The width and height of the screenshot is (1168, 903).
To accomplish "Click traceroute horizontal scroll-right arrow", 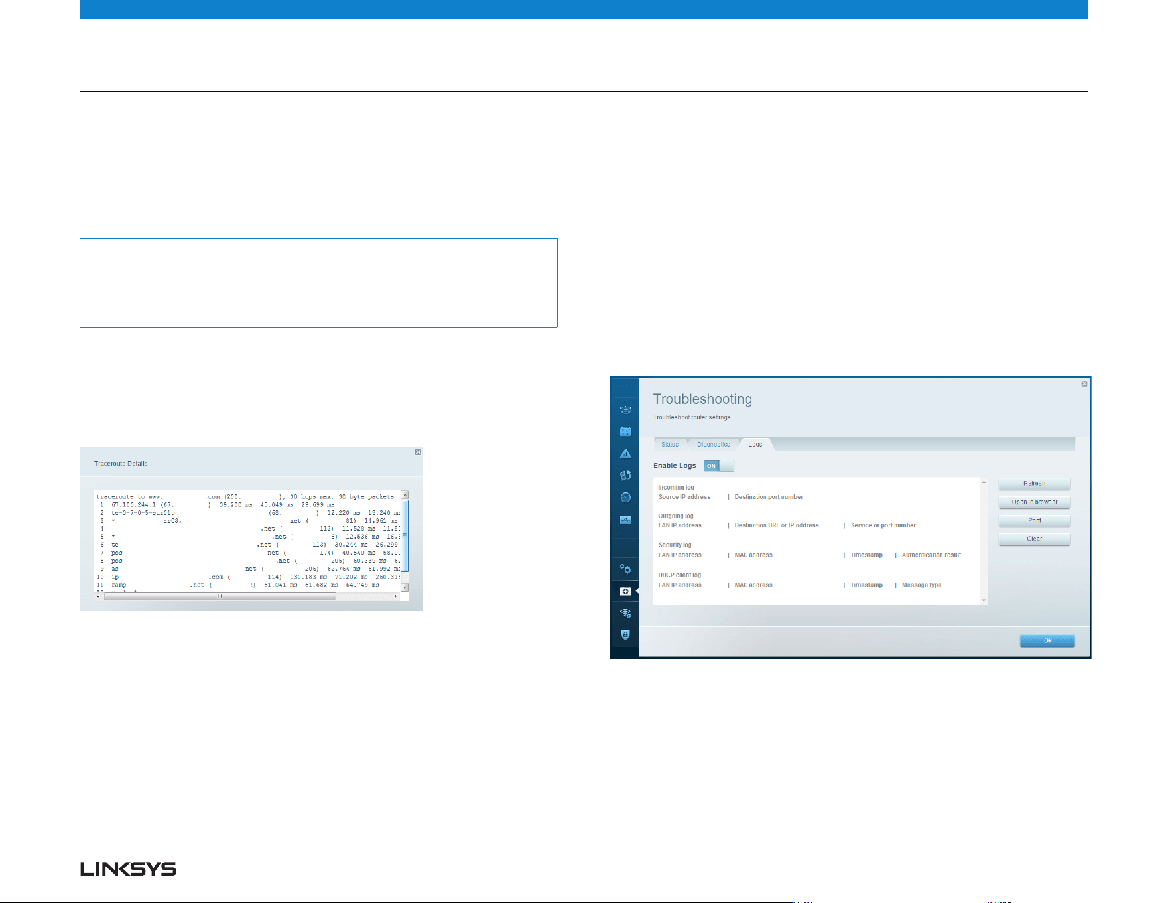I will [396, 596].
